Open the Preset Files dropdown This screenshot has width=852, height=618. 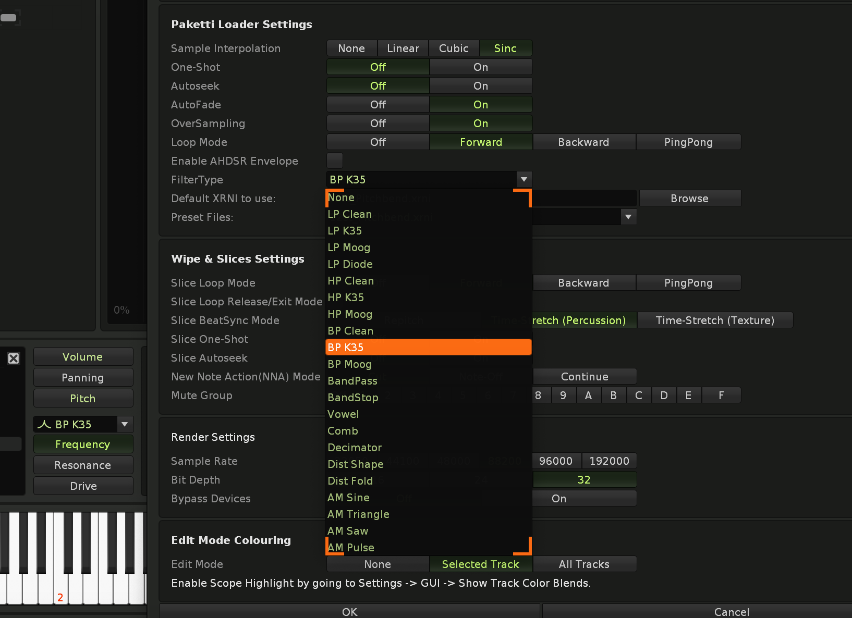pyautogui.click(x=628, y=217)
